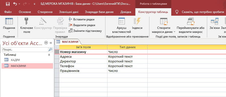
Task: Click Перейменувати або видалити макрос
Action: tap(191, 25)
